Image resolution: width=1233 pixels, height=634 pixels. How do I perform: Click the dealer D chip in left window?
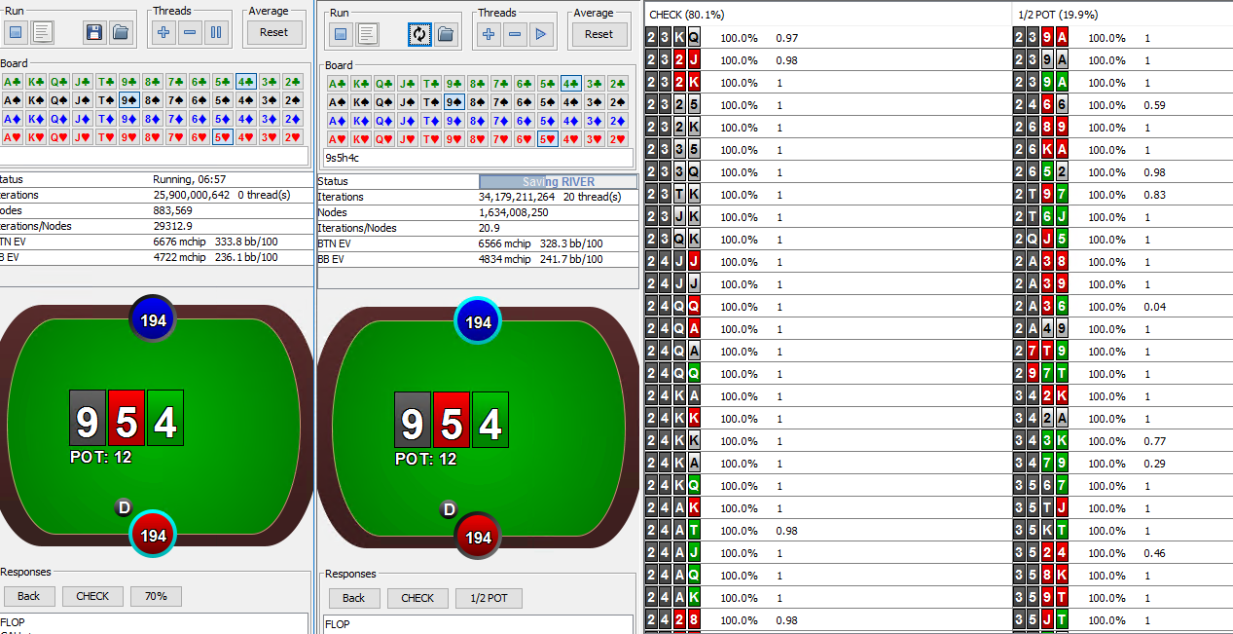click(124, 506)
